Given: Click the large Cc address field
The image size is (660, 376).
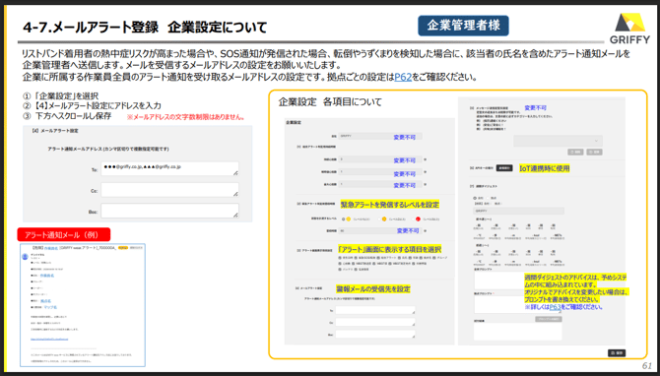Looking at the screenshot, I should (x=169, y=190).
